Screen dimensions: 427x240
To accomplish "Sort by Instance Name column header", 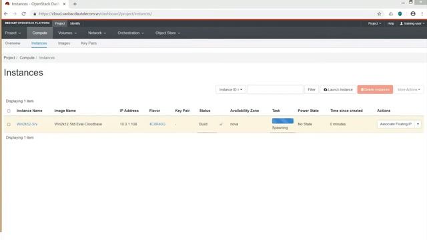I will 29,111.
